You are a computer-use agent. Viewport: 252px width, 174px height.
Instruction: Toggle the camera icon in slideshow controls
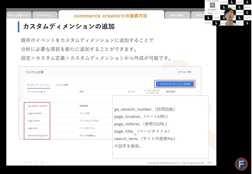[x=43, y=163]
